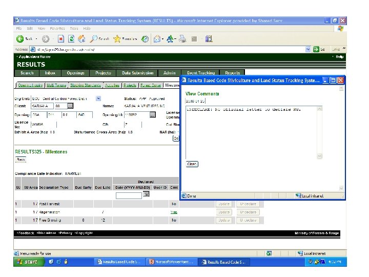Click the Research toolbar icon
369x277 pixels.
click(209, 39)
